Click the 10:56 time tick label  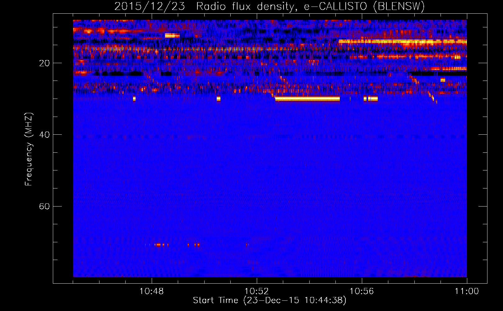(362, 291)
